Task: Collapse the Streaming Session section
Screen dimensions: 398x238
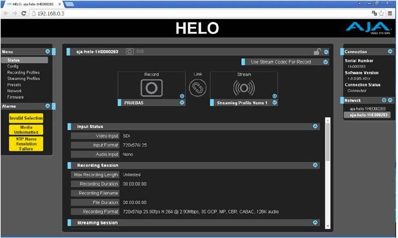Action: click(315, 223)
